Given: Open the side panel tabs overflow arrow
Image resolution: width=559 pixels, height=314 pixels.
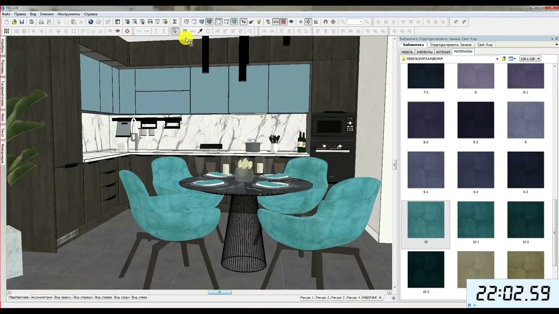Looking at the screenshot, I should pyautogui.click(x=556, y=44).
